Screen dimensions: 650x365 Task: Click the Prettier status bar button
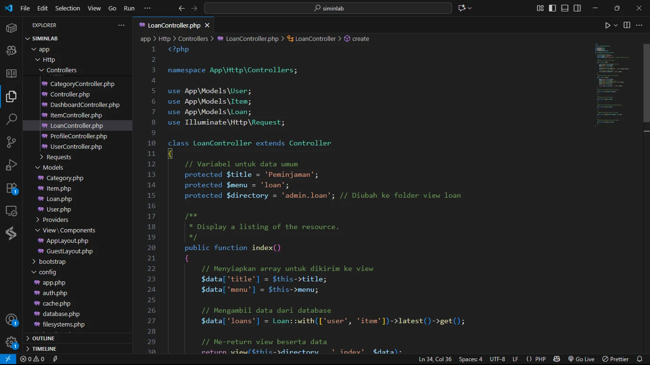(616, 359)
